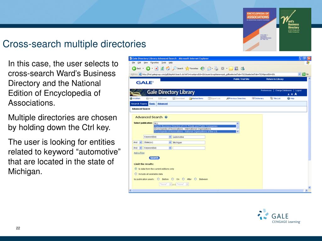Select 'Include all available data' option
322x241 pixels.
(x=136, y=174)
